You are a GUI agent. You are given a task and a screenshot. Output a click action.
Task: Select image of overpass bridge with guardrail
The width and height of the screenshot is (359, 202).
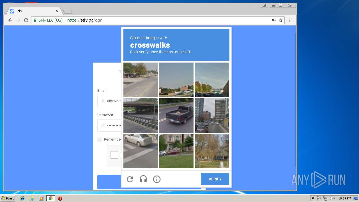pos(141,115)
